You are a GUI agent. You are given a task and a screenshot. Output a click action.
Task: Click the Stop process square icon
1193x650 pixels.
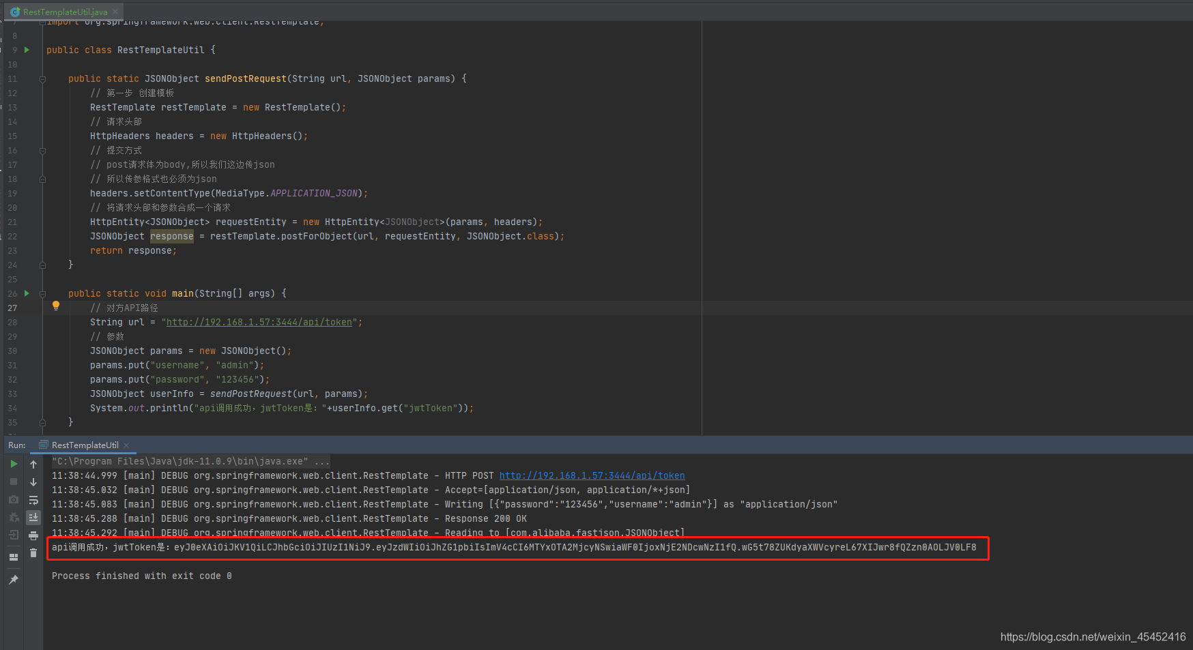tap(14, 482)
